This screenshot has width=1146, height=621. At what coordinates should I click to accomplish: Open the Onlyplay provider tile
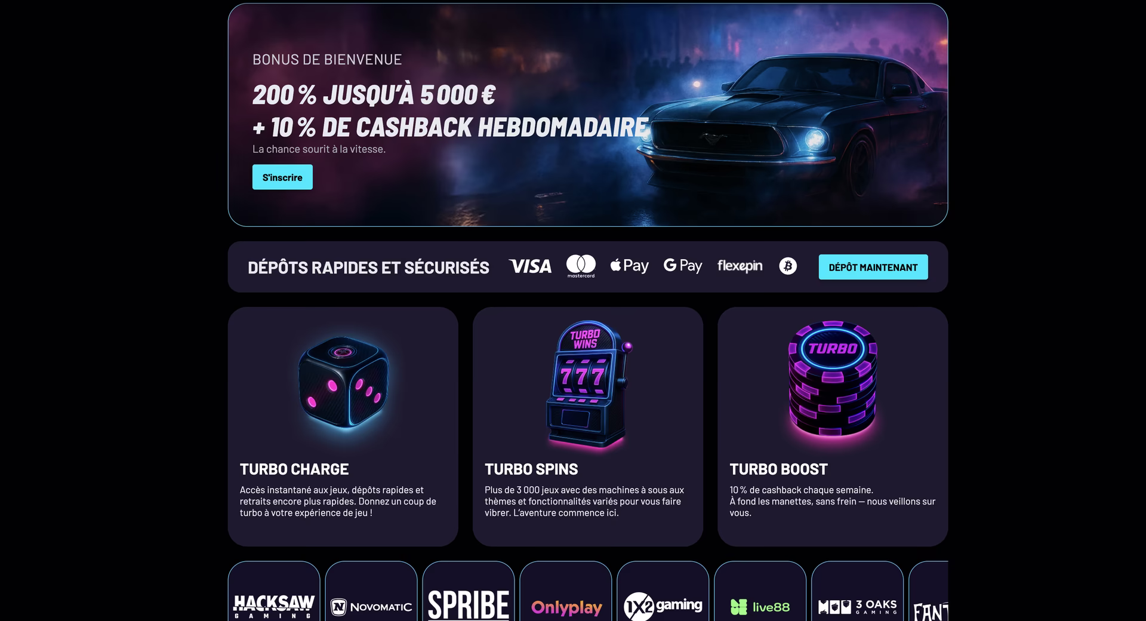[566, 591]
